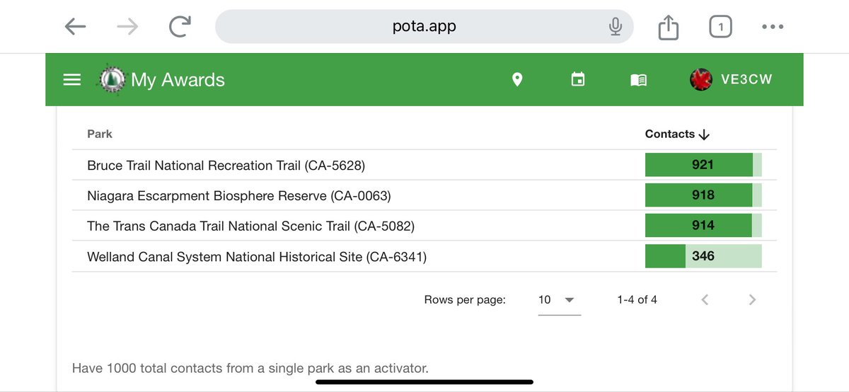Viewport: 849px width, 392px height.
Task: Click the 346 contacts progress bar
Action: 703,256
